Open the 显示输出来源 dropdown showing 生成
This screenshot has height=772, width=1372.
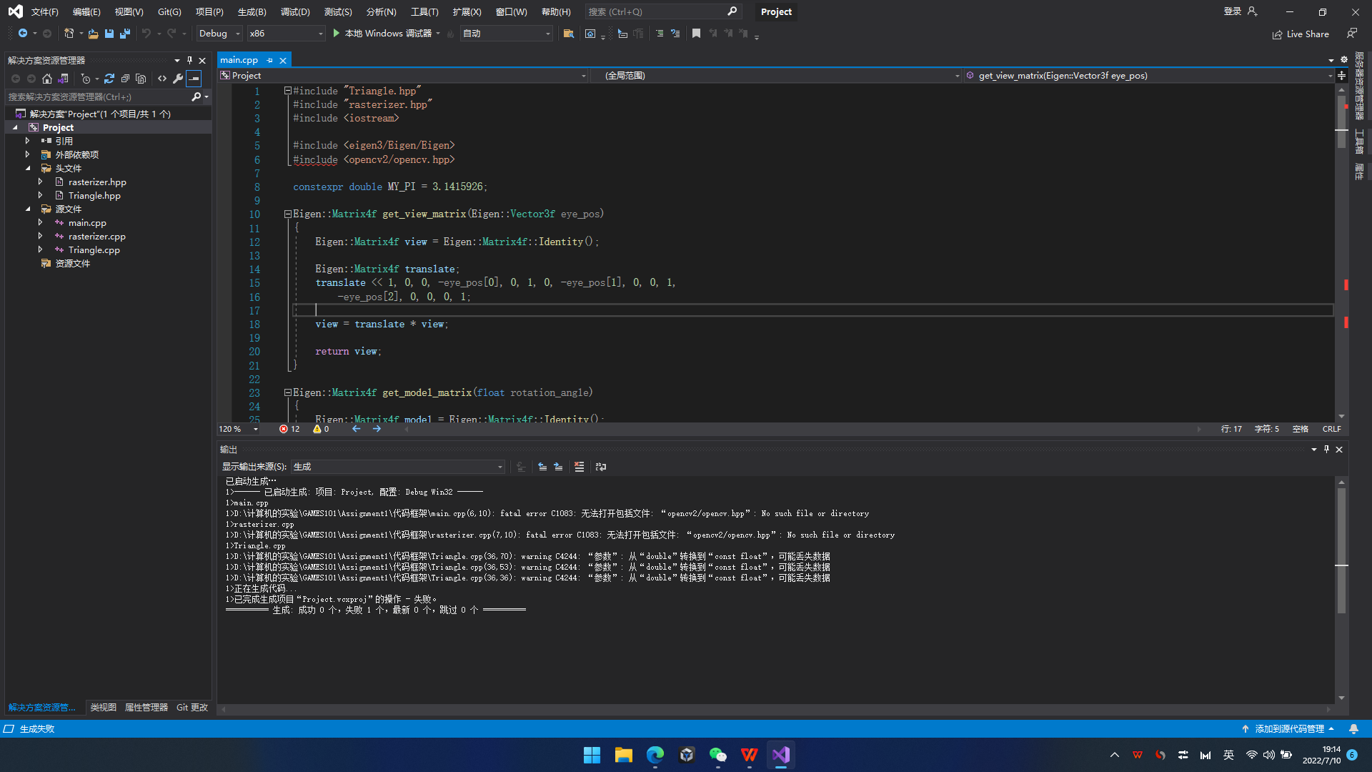click(397, 466)
